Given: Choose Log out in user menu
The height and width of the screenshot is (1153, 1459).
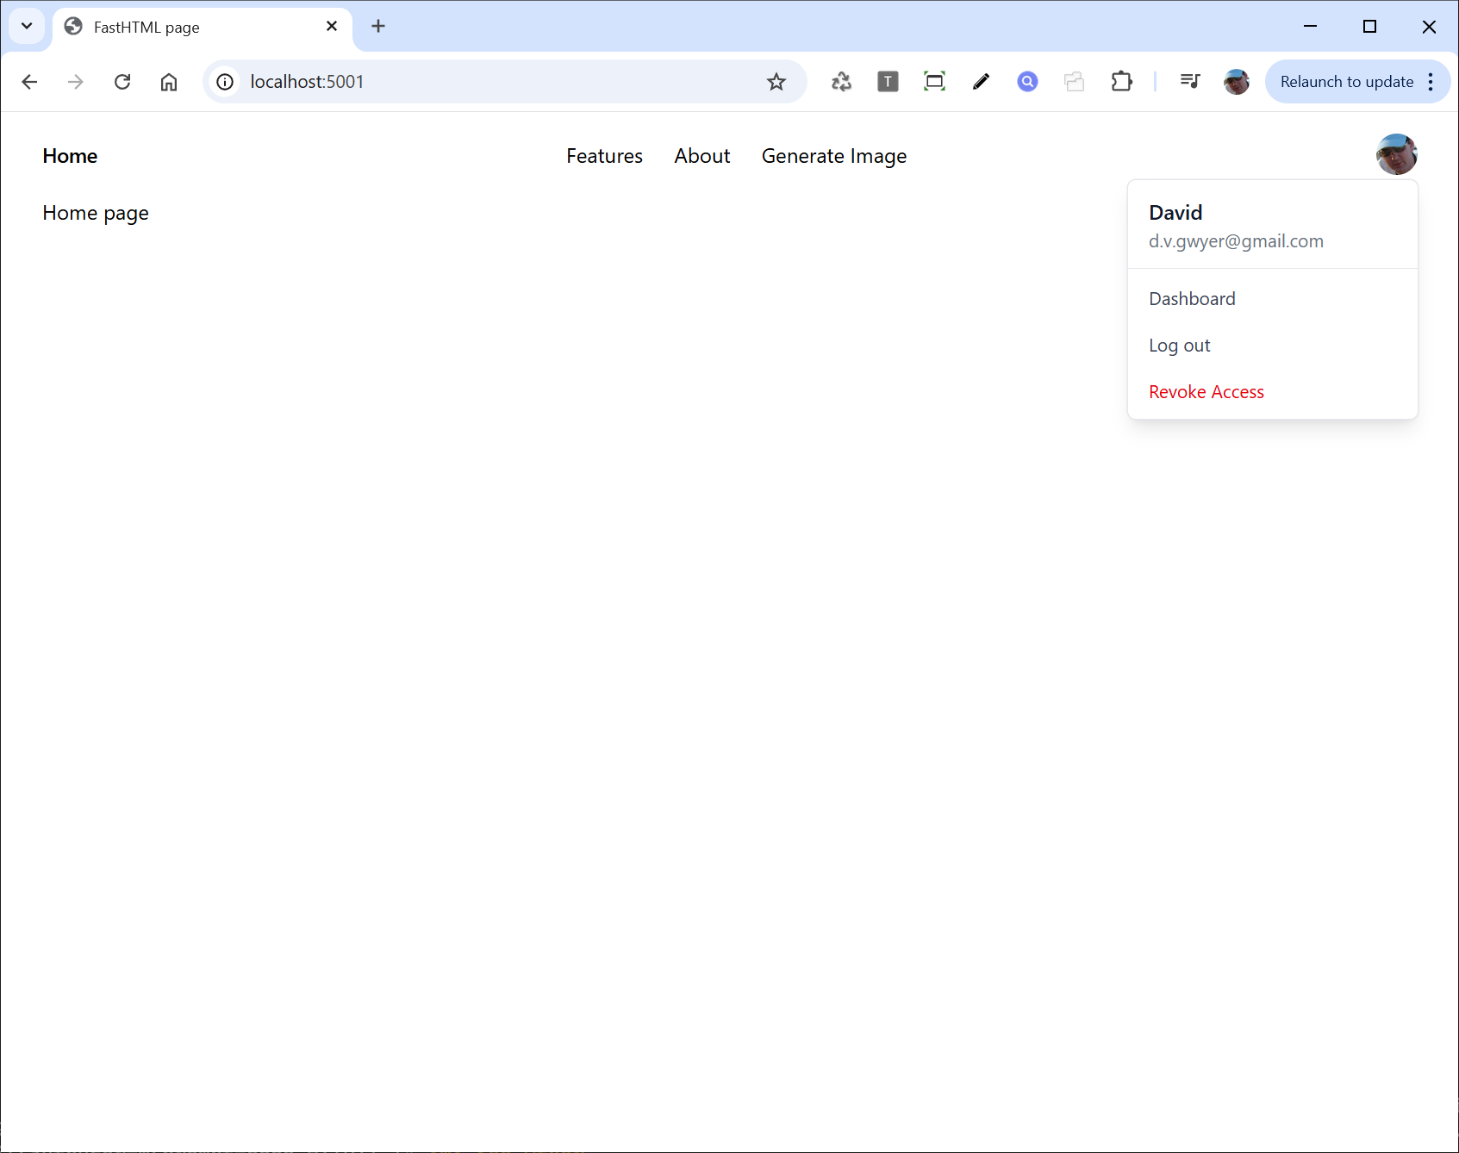Looking at the screenshot, I should pyautogui.click(x=1179, y=346).
